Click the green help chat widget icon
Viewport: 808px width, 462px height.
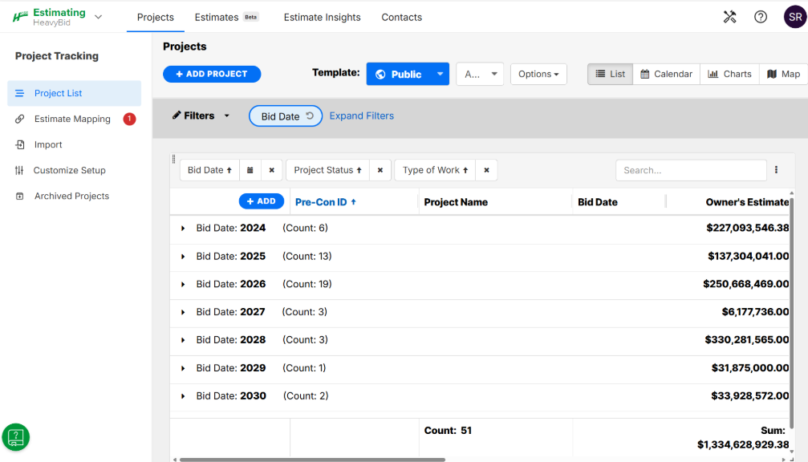point(15,437)
